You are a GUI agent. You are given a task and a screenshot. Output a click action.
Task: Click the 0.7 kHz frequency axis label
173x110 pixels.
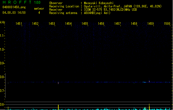coord(2,91)
